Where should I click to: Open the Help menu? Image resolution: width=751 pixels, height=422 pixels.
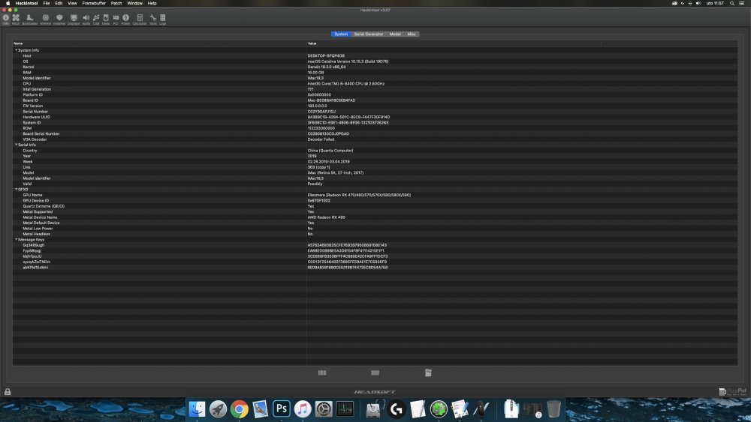(152, 3)
